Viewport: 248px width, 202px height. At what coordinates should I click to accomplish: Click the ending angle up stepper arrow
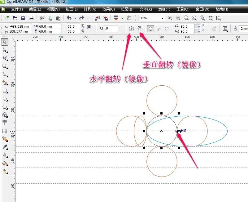[x=198, y=31]
